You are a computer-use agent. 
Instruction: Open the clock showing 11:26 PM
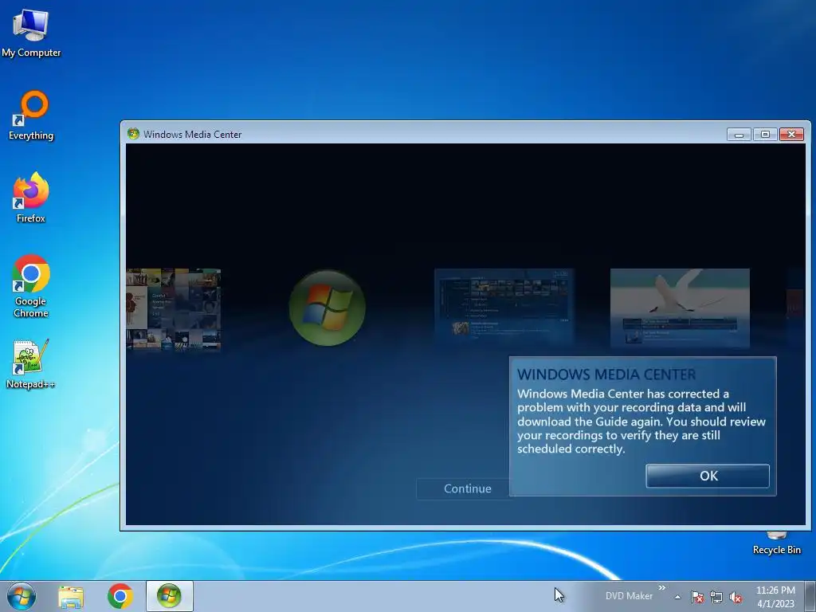tap(775, 596)
